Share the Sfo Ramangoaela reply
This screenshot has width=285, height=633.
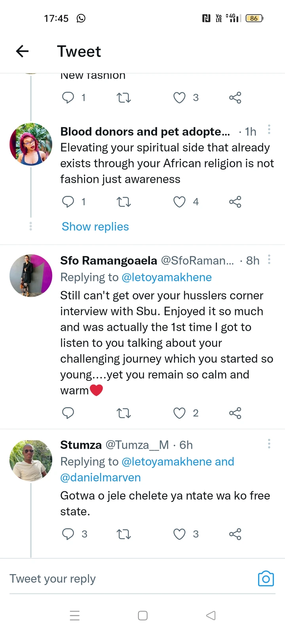pos(235,413)
